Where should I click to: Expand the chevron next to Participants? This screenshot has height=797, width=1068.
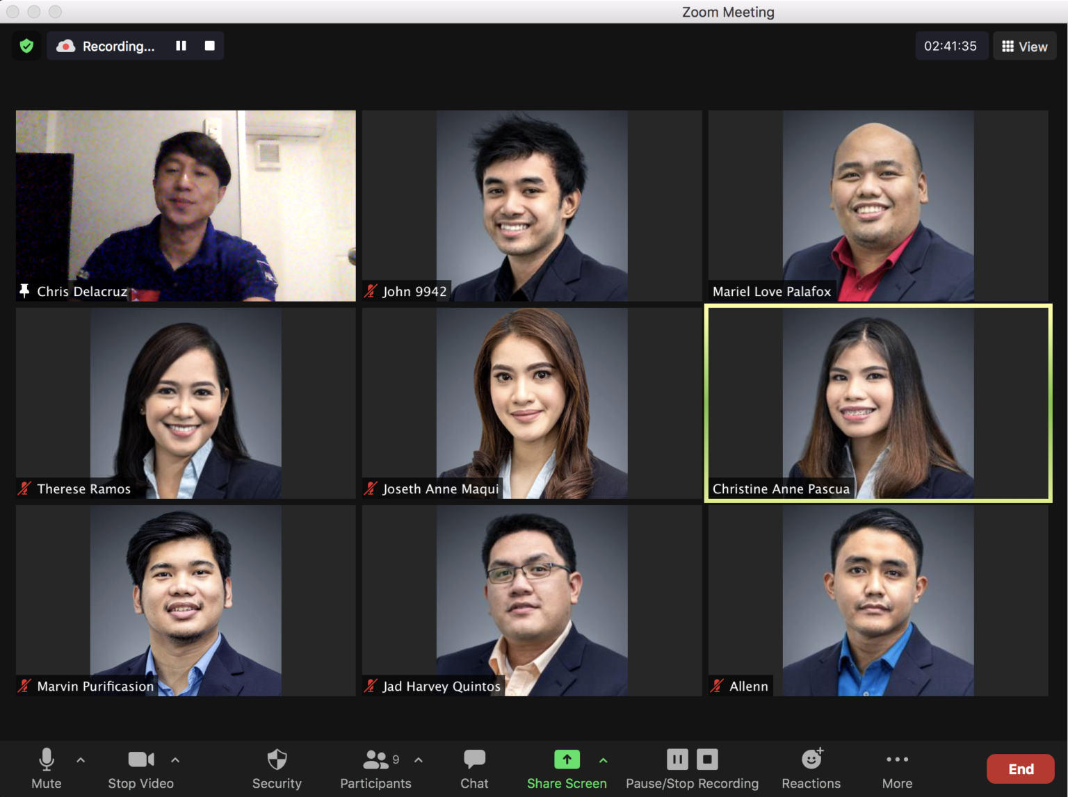[x=419, y=760]
